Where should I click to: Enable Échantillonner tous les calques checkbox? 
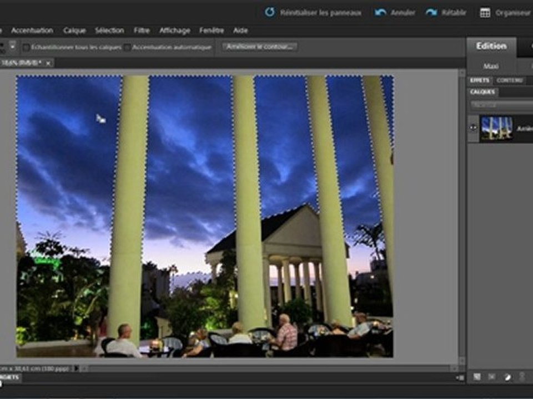(26, 48)
